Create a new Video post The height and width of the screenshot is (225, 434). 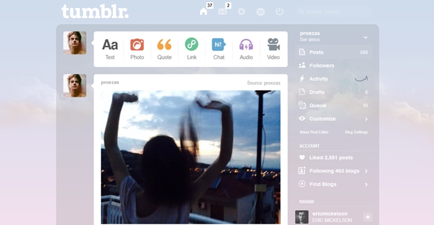click(x=273, y=49)
